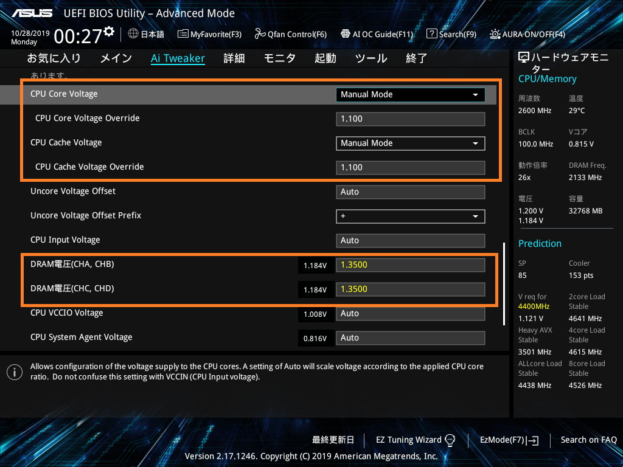Click the 32768 MB capacity value
Viewport: 623px width, 467px height.
[x=585, y=211]
